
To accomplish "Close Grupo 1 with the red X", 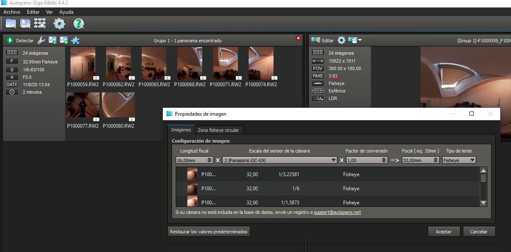I will click(x=298, y=39).
